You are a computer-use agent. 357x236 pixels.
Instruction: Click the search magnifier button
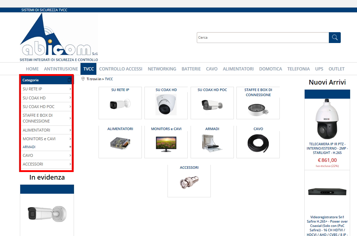click(x=335, y=37)
